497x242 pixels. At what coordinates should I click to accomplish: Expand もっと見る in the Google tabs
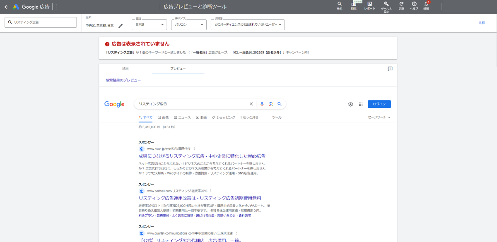coord(249,117)
